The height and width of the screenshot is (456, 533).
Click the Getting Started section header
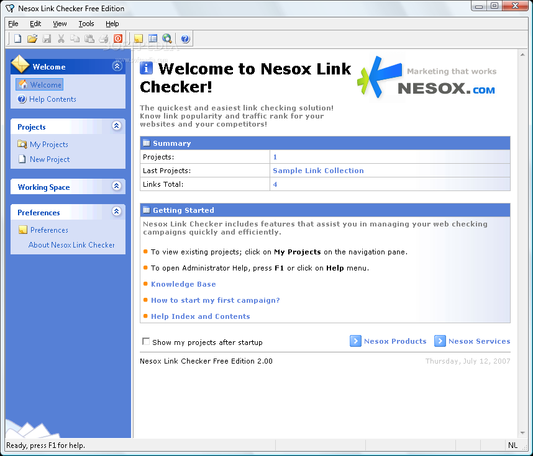(x=325, y=210)
